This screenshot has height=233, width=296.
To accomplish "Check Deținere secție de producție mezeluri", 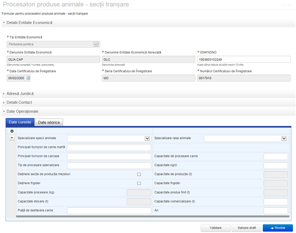I will coord(139,174).
